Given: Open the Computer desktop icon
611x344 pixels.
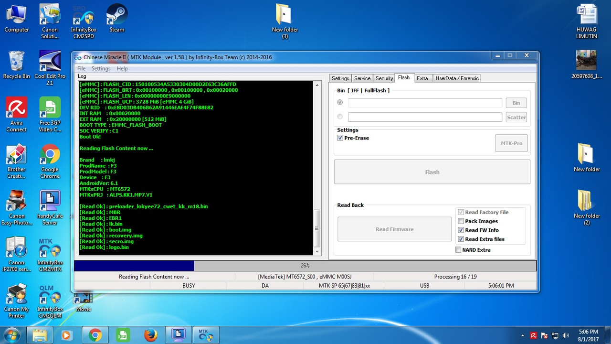Looking at the screenshot, I should [x=16, y=18].
